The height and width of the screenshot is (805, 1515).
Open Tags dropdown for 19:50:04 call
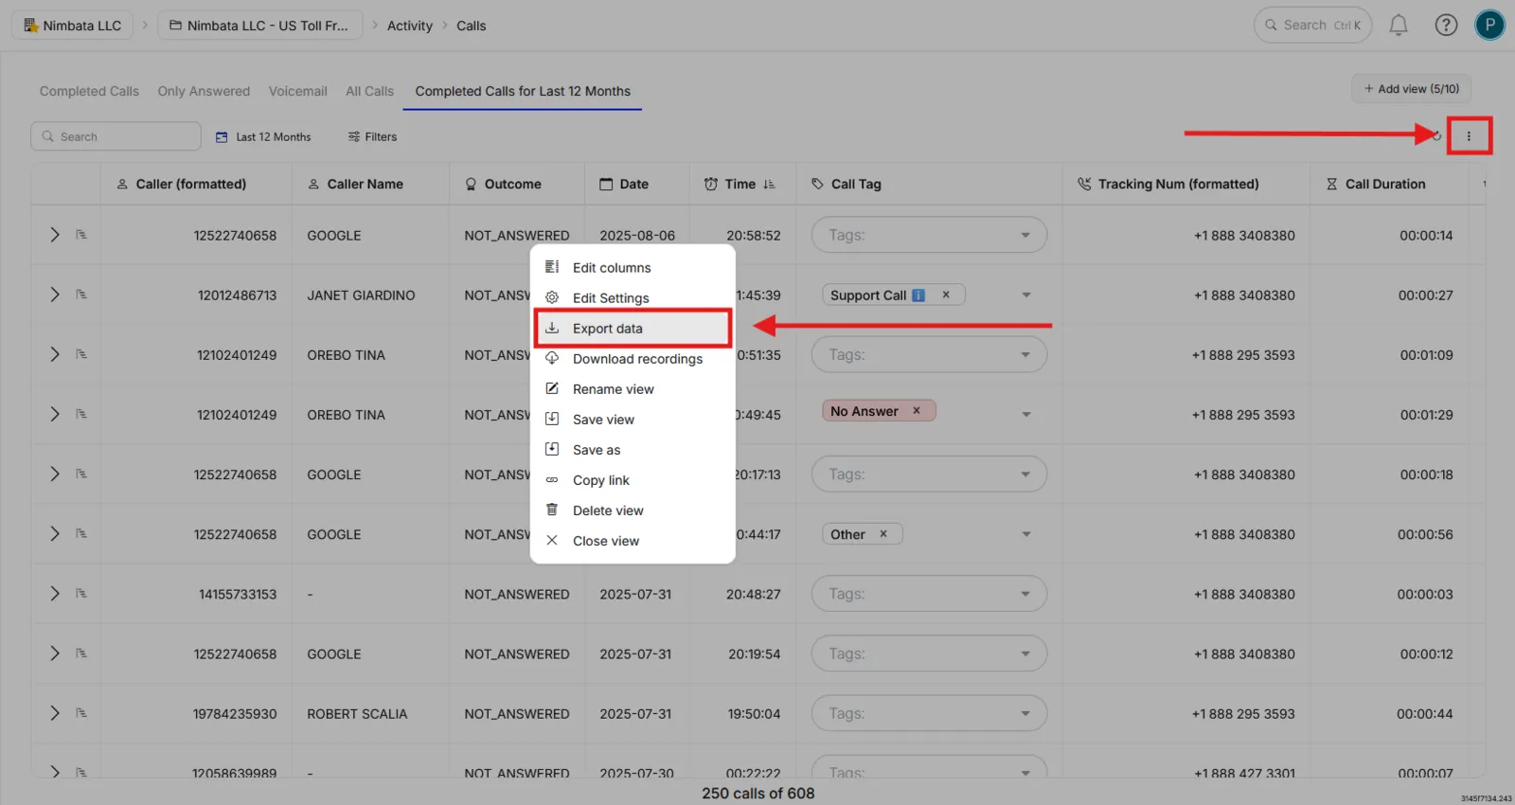click(x=929, y=713)
